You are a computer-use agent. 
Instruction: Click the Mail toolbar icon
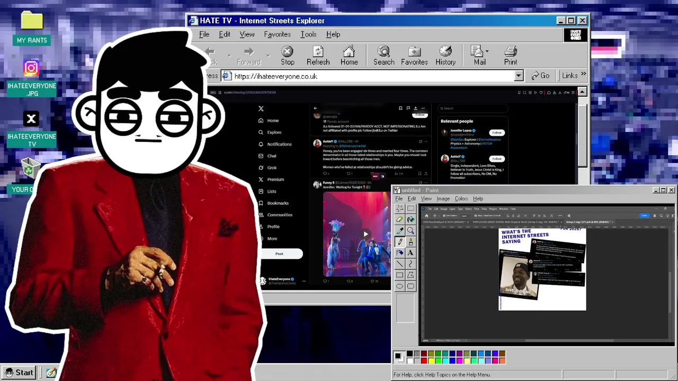pos(479,55)
